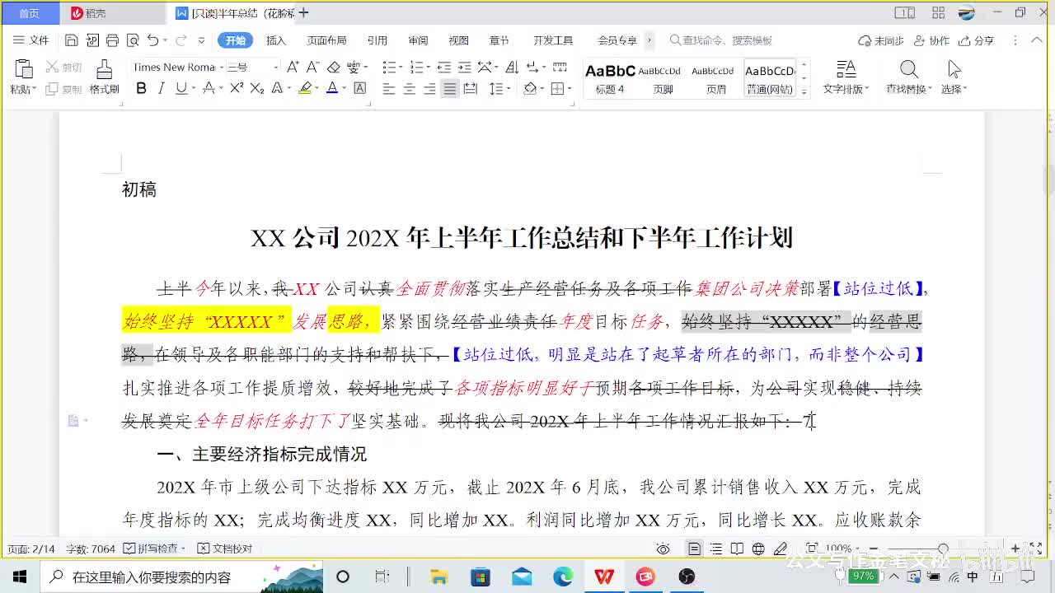Apply the yellow text highlight color
This screenshot has height=593, width=1055.
304,88
